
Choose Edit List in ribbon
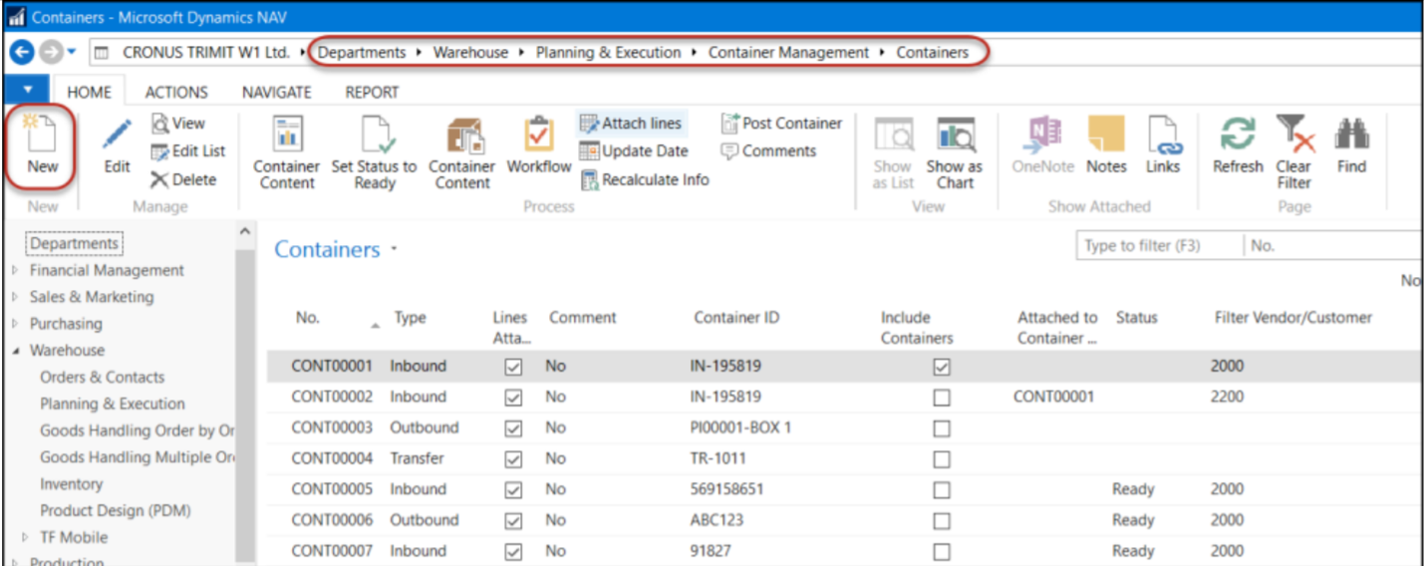point(188,151)
